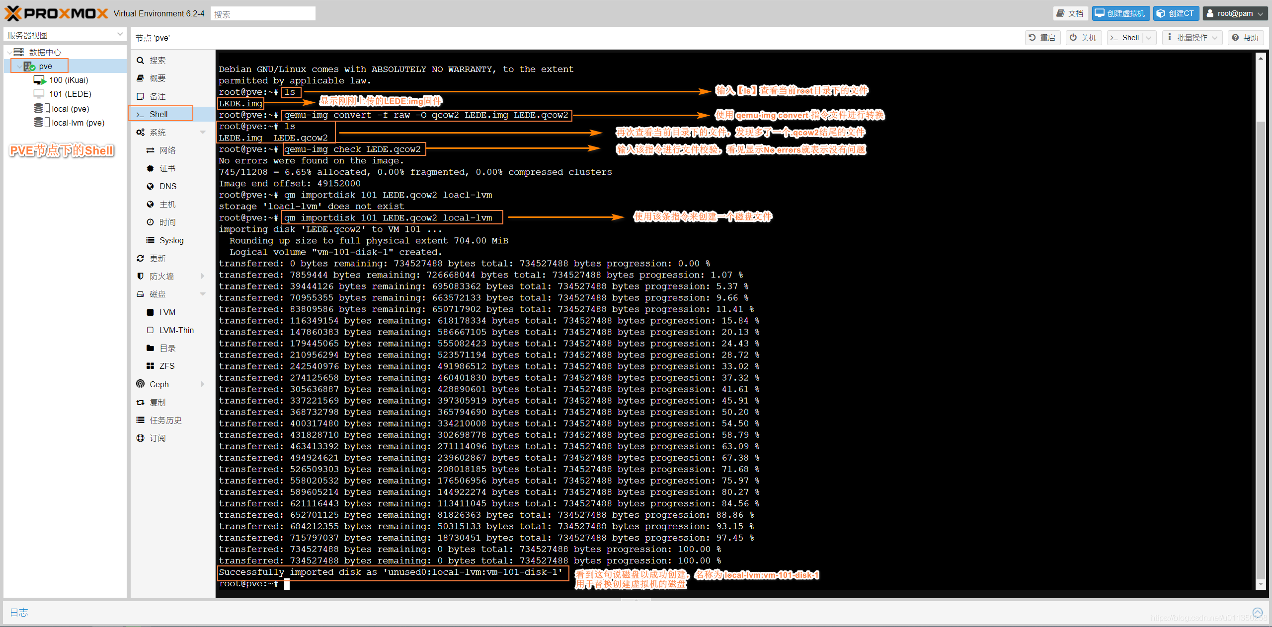Click the Syslog list icon
The height and width of the screenshot is (627, 1272).
(x=150, y=240)
